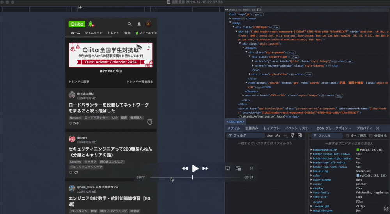Switch to the スタイル tab

[234, 128]
